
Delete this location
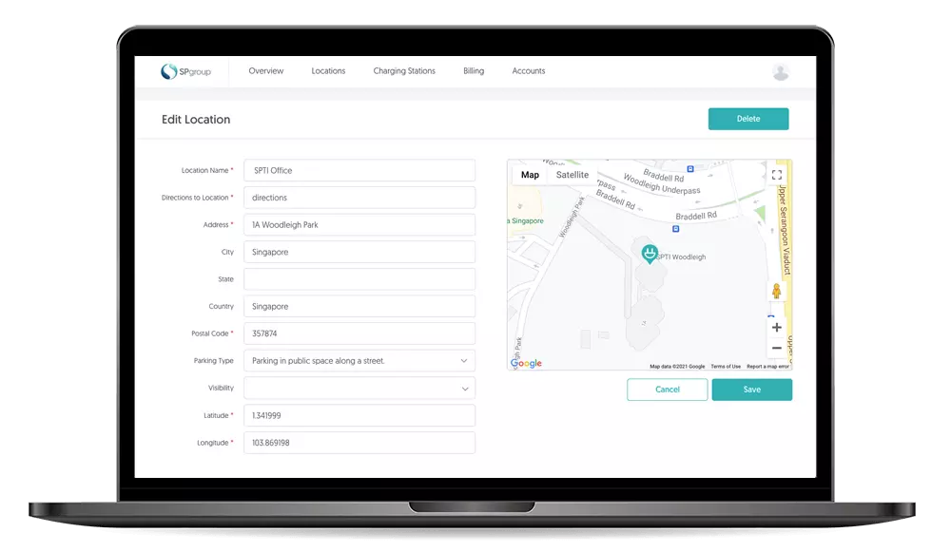coord(748,119)
